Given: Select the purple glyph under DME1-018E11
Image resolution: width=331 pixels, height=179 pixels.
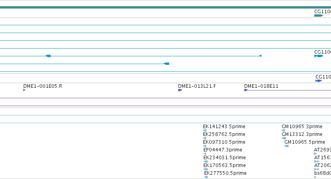Looking at the screenshot, I should (x=246, y=90).
